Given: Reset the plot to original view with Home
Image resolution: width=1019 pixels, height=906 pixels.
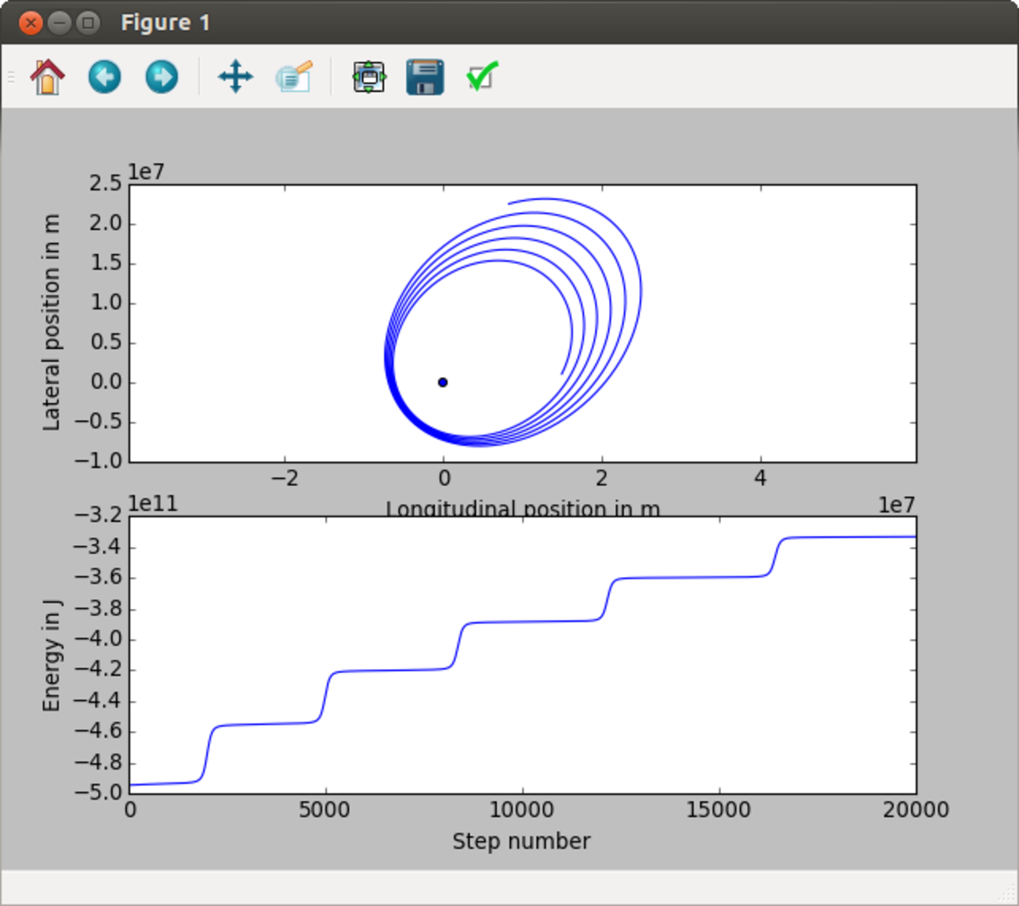Looking at the screenshot, I should [47, 77].
